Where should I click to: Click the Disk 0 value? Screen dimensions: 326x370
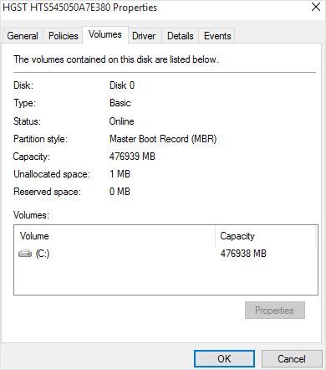(x=122, y=85)
